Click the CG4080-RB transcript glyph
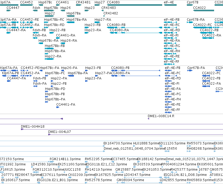 pos(134,28)
